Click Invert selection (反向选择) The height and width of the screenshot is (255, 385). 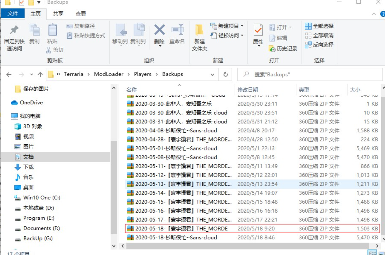point(319,45)
